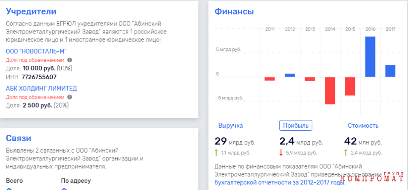The image size is (408, 190).
Task: Click the 5 млрд руб. axis label
Action: [x=229, y=49]
